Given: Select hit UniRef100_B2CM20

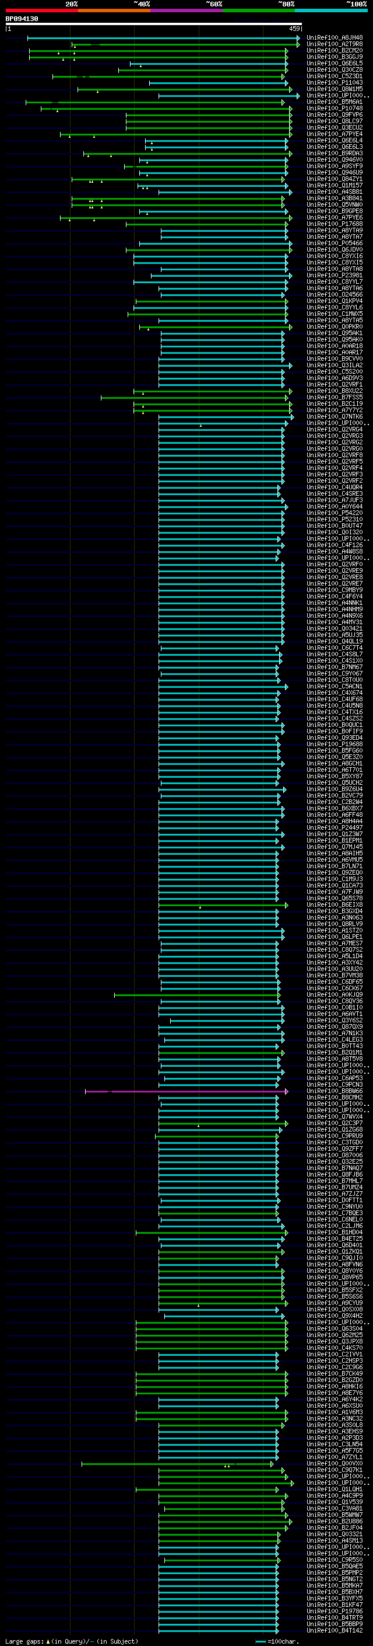Looking at the screenshot, I should 335,50.
